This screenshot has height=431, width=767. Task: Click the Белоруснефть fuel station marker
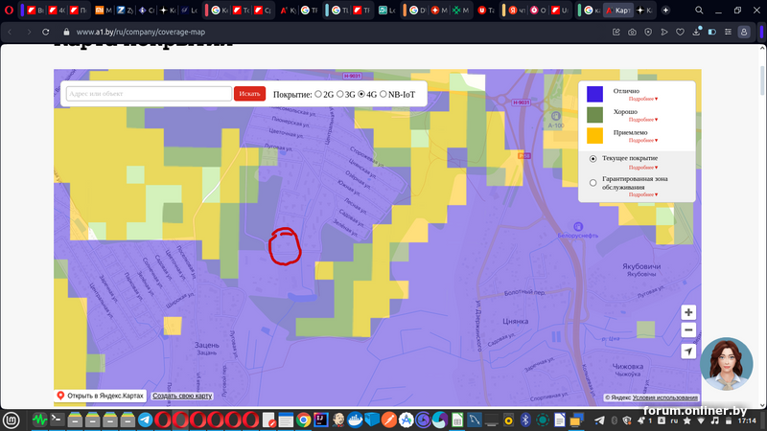coord(578,226)
